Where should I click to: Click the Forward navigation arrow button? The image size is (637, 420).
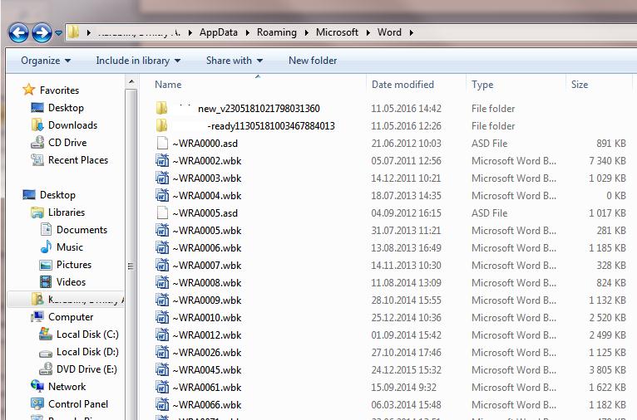pos(42,33)
